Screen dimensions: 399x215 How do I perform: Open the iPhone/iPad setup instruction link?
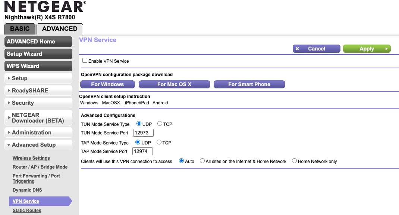pyautogui.click(x=136, y=103)
